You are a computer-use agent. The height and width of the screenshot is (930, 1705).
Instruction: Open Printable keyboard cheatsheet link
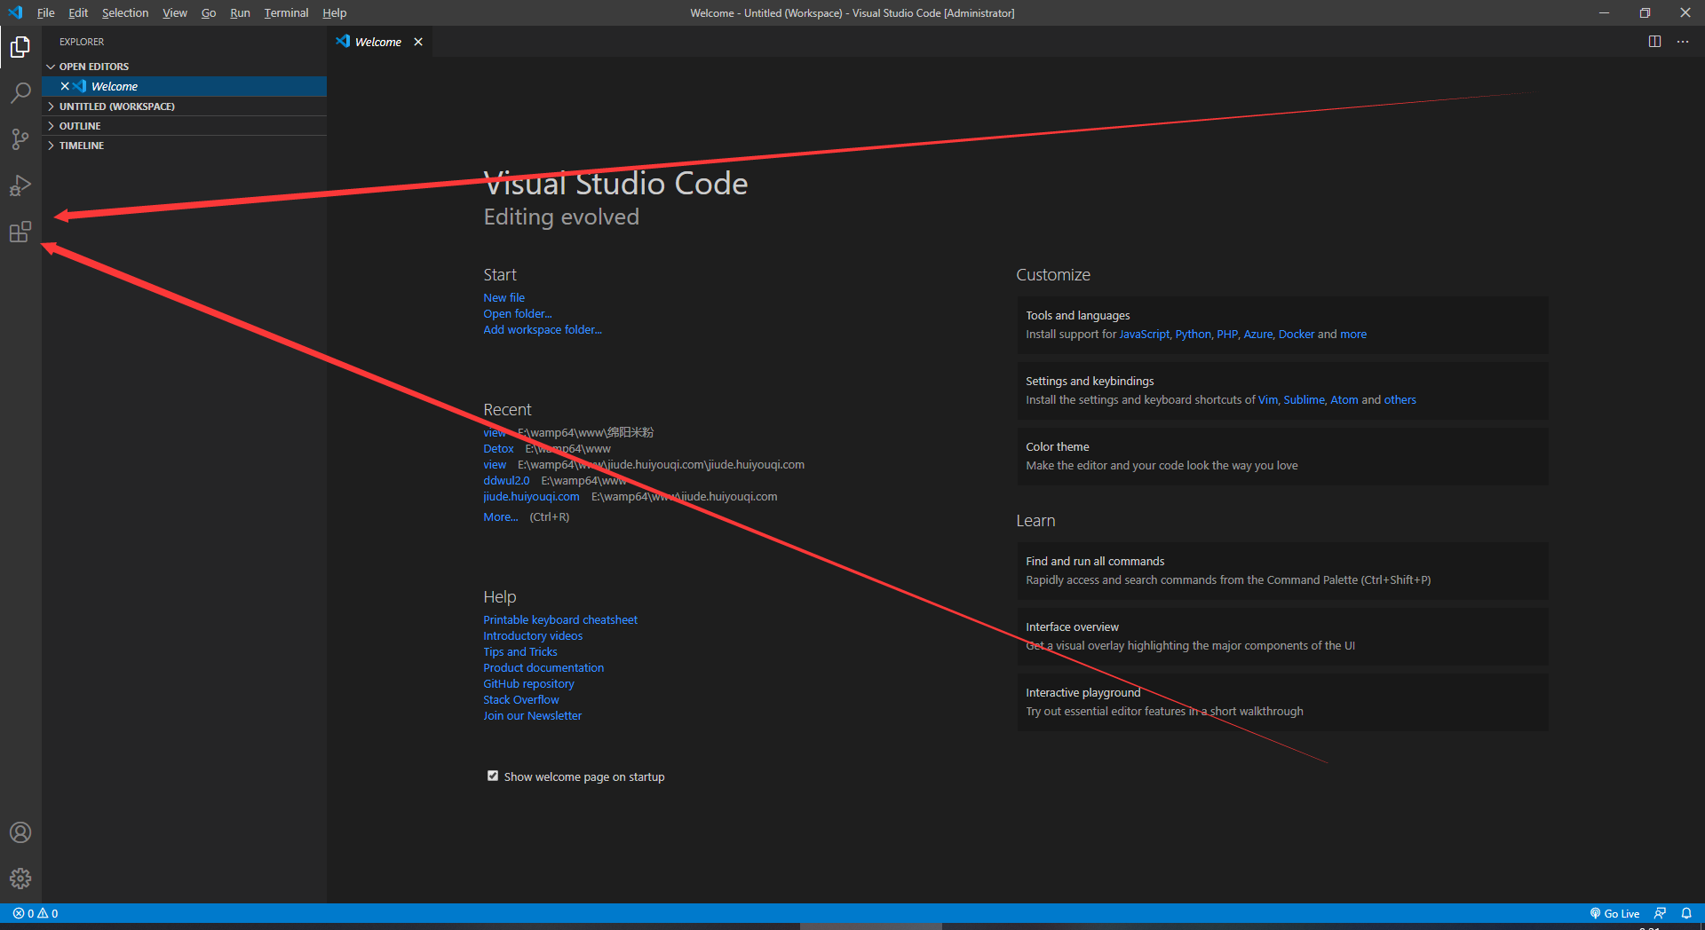tap(560, 619)
